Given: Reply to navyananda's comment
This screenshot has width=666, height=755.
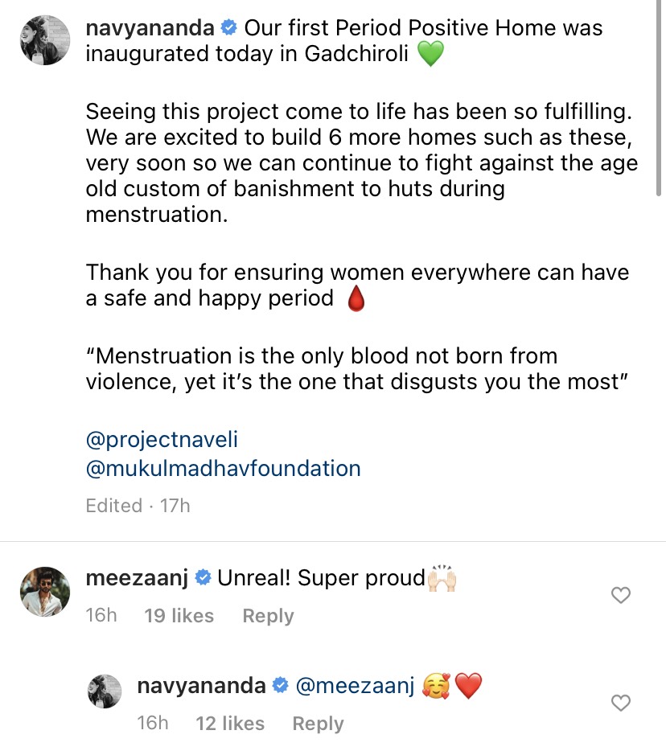Looking at the screenshot, I should [318, 723].
